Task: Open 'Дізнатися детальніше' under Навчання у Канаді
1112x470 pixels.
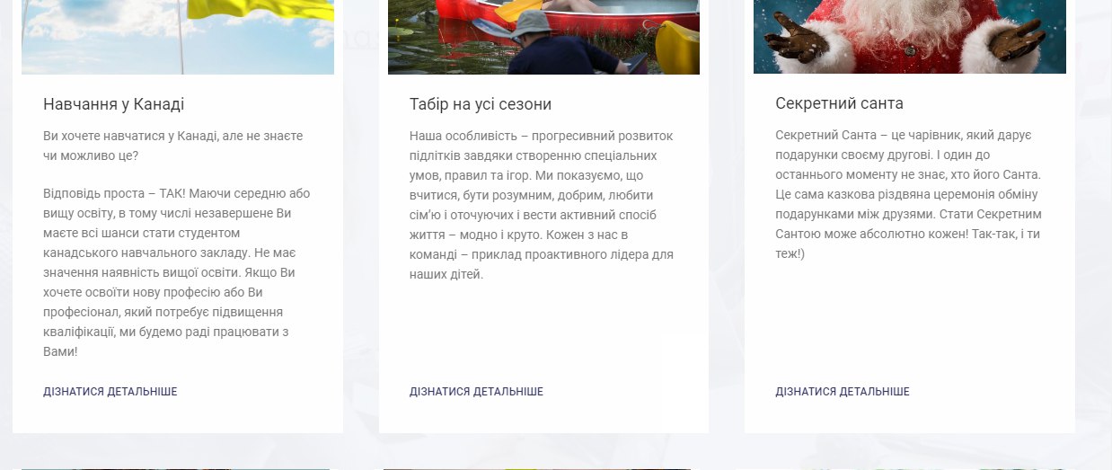Action: [110, 392]
